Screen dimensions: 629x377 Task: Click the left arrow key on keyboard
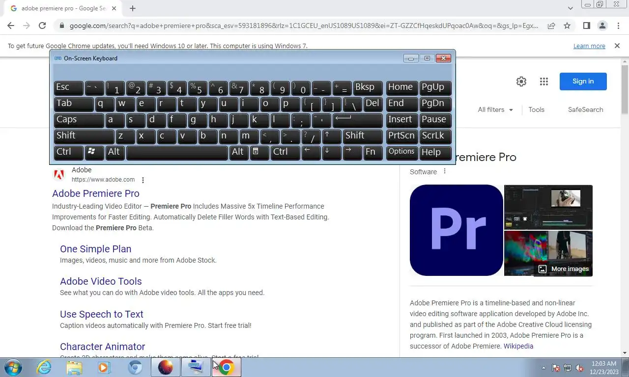pos(311,152)
